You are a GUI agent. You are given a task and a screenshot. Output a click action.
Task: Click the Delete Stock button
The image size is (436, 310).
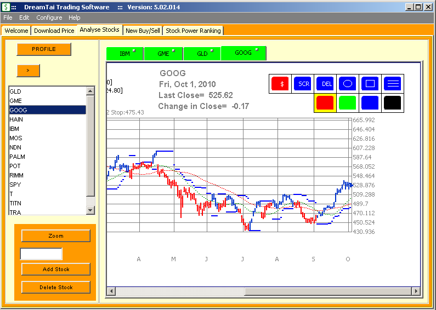[56, 287]
